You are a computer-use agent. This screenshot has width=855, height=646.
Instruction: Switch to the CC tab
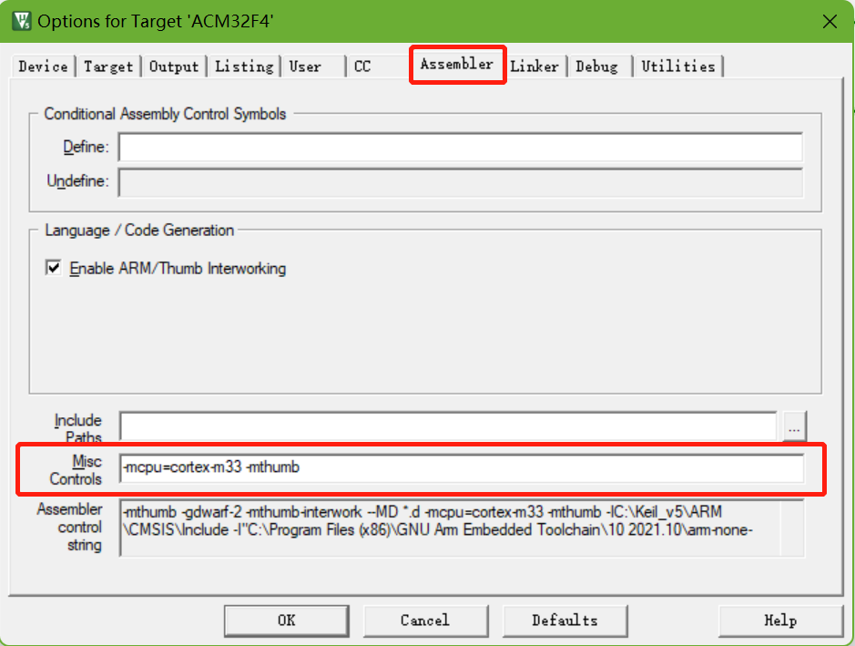pyautogui.click(x=362, y=67)
